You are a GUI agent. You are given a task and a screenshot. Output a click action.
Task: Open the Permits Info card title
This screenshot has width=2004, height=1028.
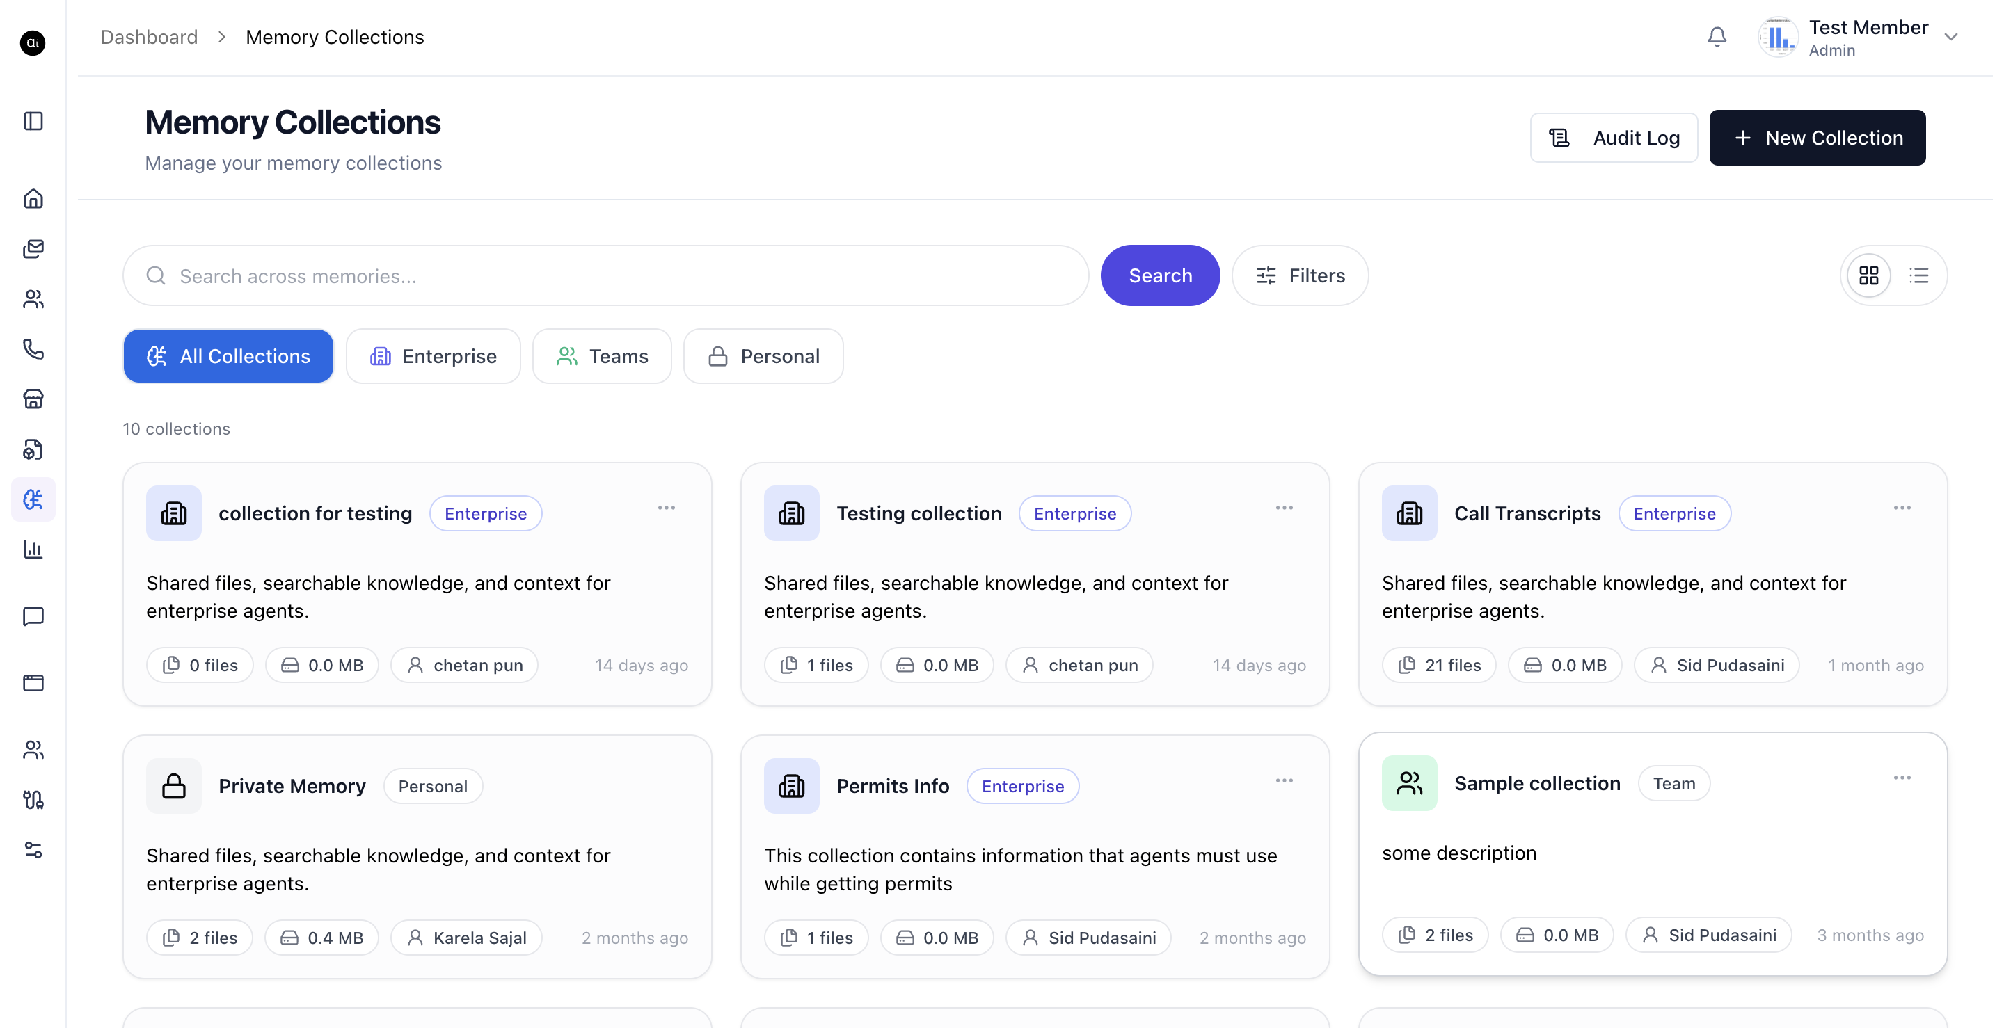click(892, 786)
